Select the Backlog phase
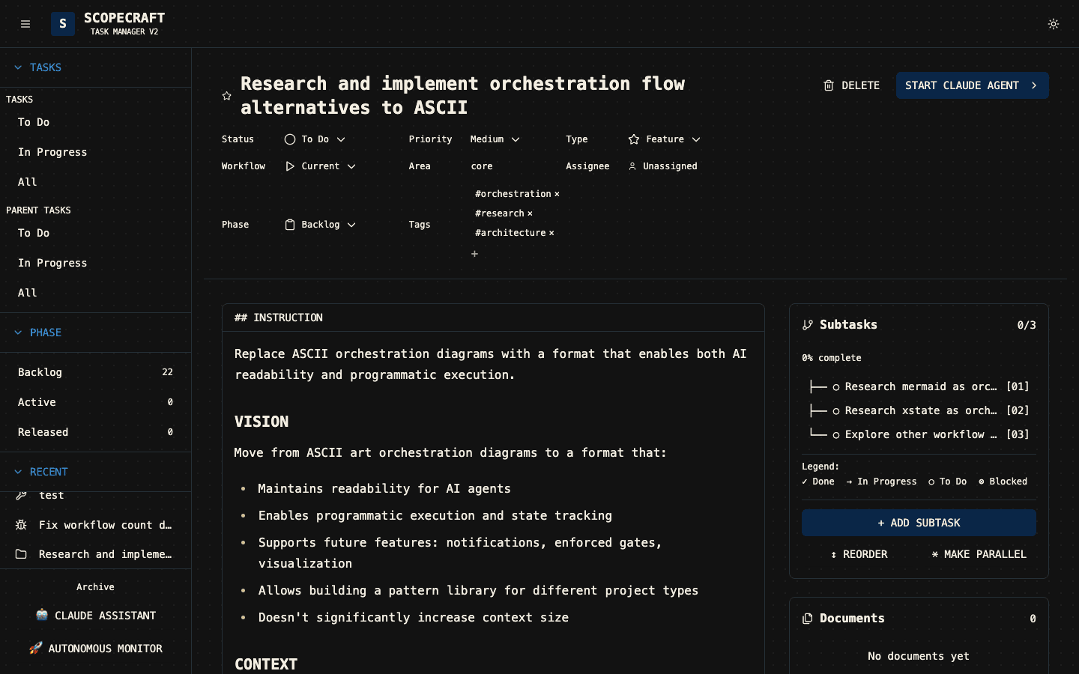Screen dimensions: 1079x674 pos(95,372)
